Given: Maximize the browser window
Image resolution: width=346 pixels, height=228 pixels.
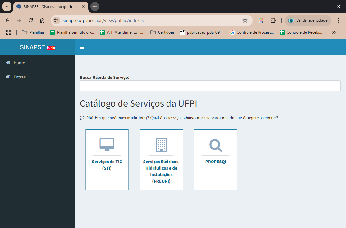Looking at the screenshot, I should coord(323,6).
